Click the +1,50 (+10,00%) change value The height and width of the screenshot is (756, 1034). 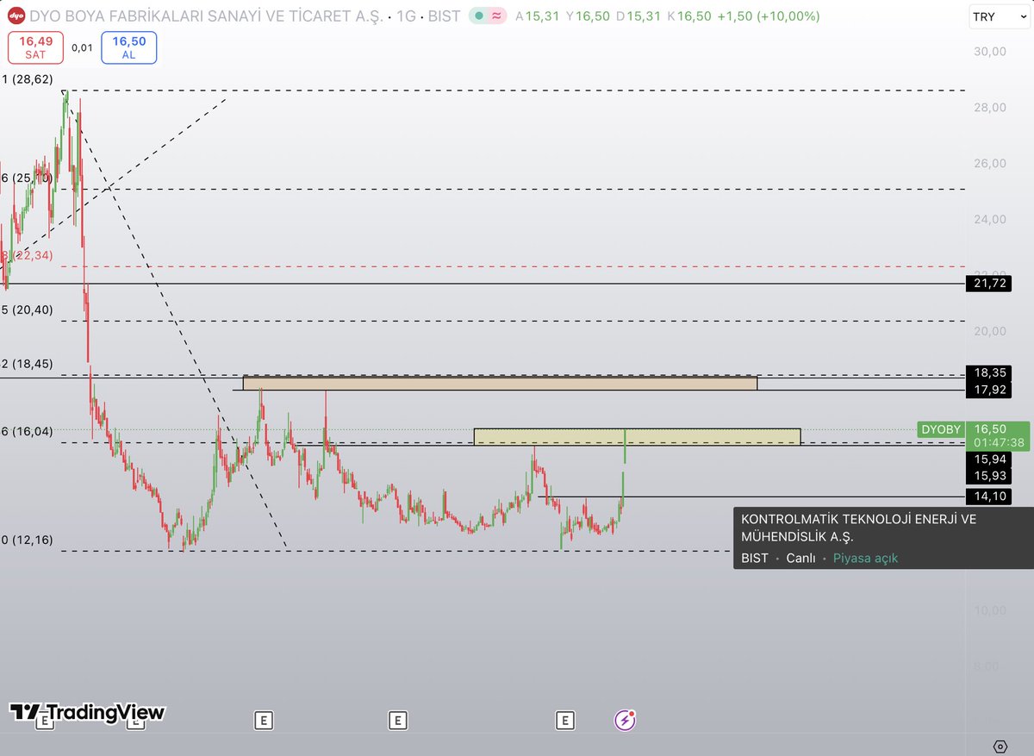pyautogui.click(x=770, y=16)
